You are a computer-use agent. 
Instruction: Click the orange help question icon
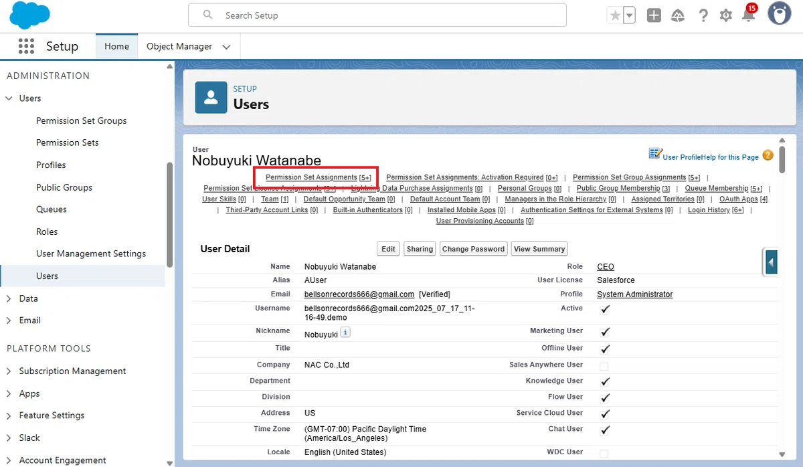[768, 155]
